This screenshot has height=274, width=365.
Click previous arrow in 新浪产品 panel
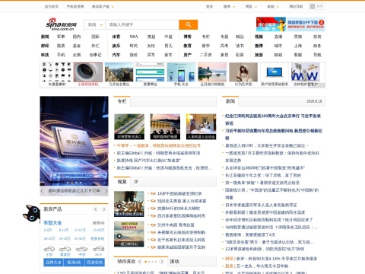click(96, 209)
